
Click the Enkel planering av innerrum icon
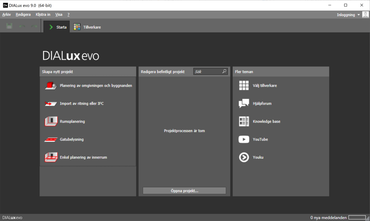pyautogui.click(x=51, y=157)
